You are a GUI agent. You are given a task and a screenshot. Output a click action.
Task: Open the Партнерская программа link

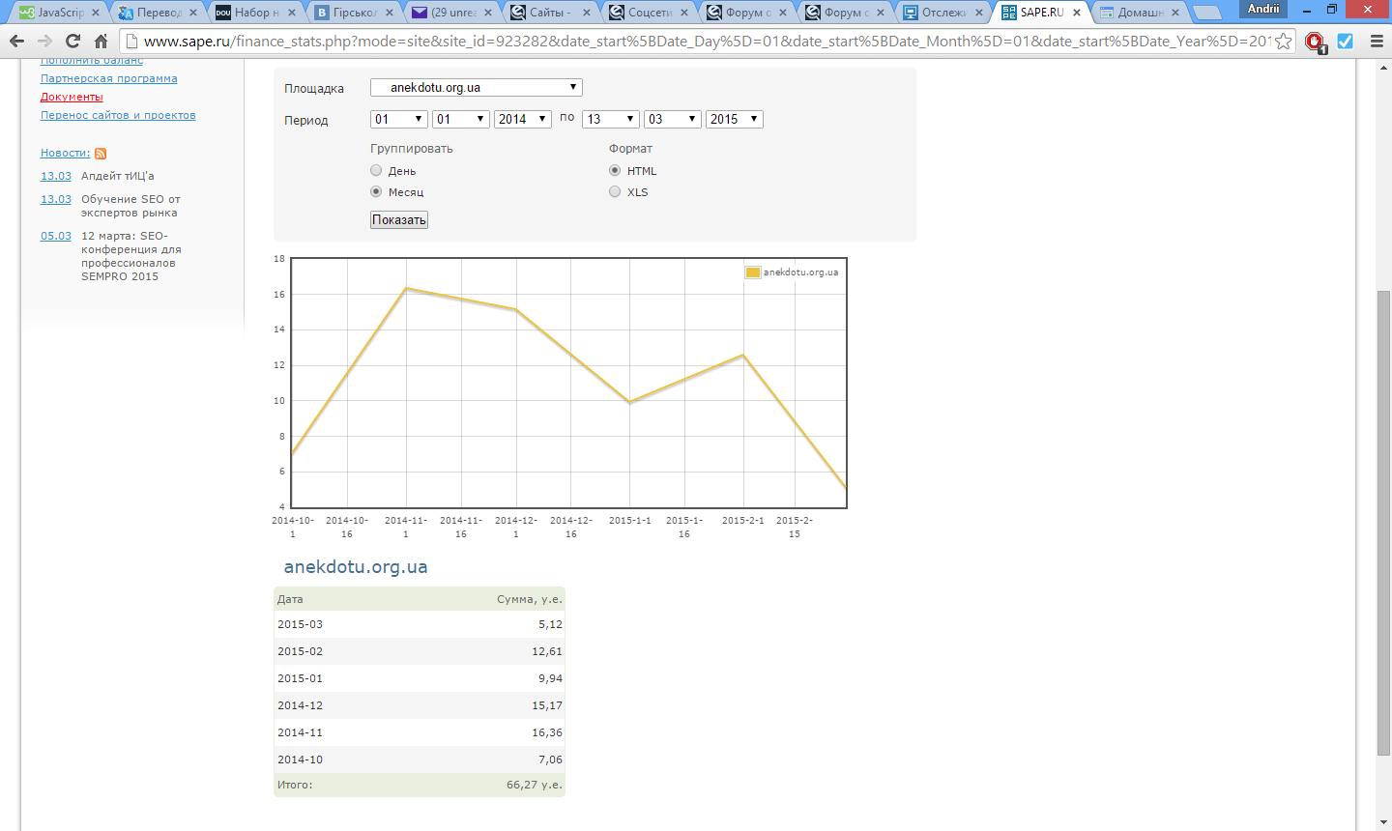coord(108,78)
